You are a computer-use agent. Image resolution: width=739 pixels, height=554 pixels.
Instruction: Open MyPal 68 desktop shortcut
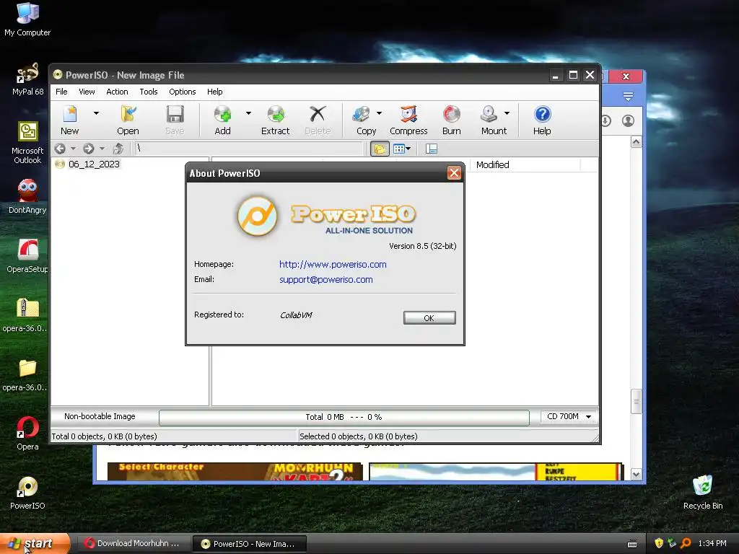[27, 79]
